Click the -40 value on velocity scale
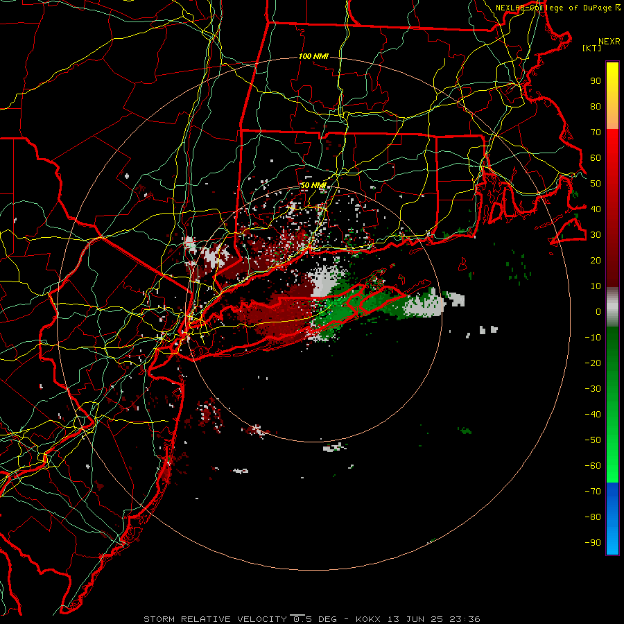The image size is (624, 624). (593, 415)
